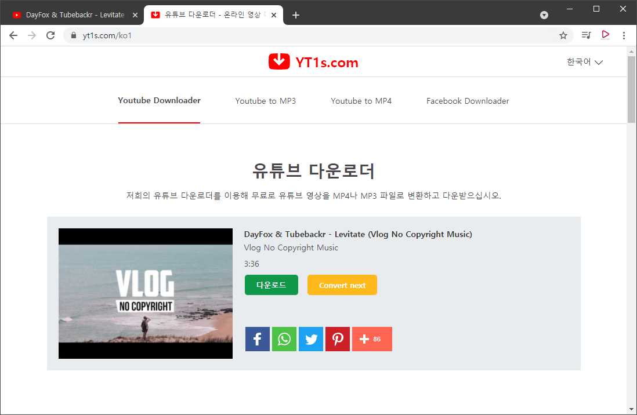
Task: Share on Facebook
Action: click(257, 339)
